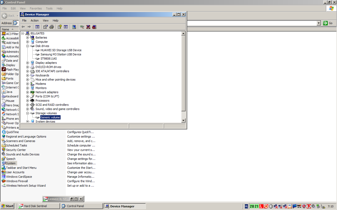
Task: Click the Name column header in Control Panel
Action: click(10, 29)
